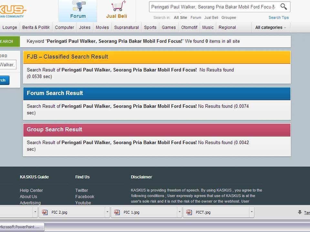The width and height of the screenshot is (310, 232).
Task: Open the Jual Beli tab
Action: pos(117,11)
